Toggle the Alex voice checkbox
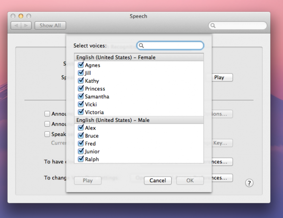 (x=81, y=128)
